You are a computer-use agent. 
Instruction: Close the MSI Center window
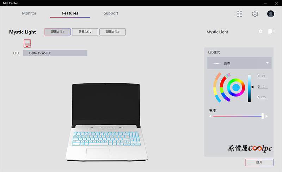pos(276,3)
